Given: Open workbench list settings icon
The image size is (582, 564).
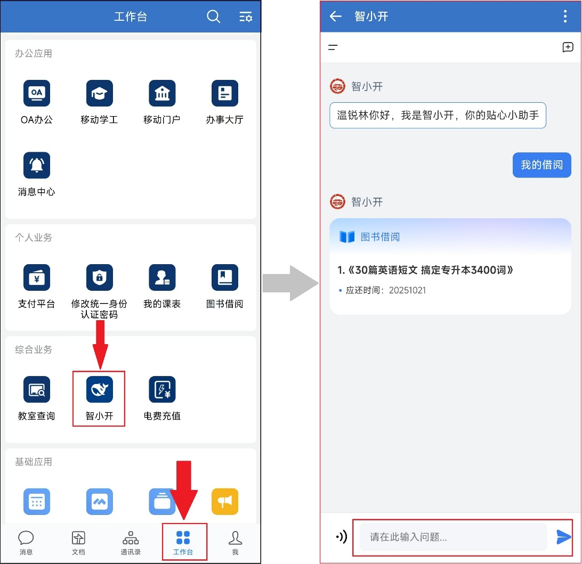Looking at the screenshot, I should (246, 17).
